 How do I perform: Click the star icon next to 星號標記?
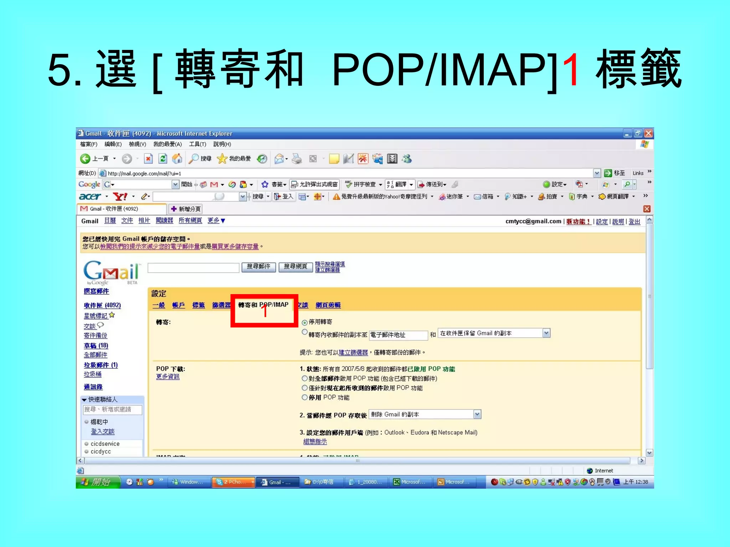(x=112, y=315)
